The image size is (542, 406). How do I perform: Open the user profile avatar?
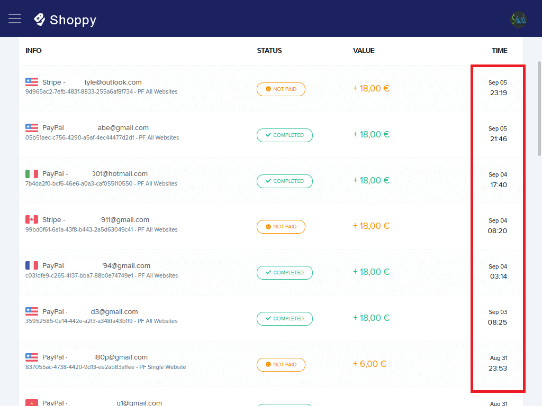pyautogui.click(x=519, y=20)
